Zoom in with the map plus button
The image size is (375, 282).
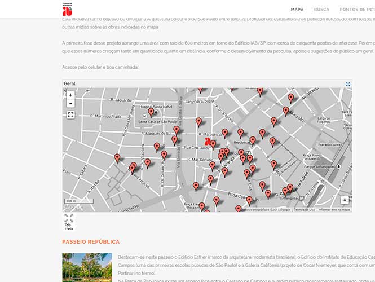70,95
